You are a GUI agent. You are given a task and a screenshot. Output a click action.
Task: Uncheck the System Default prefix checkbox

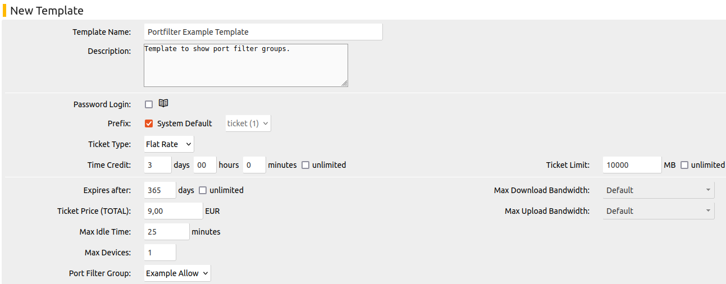tap(149, 123)
